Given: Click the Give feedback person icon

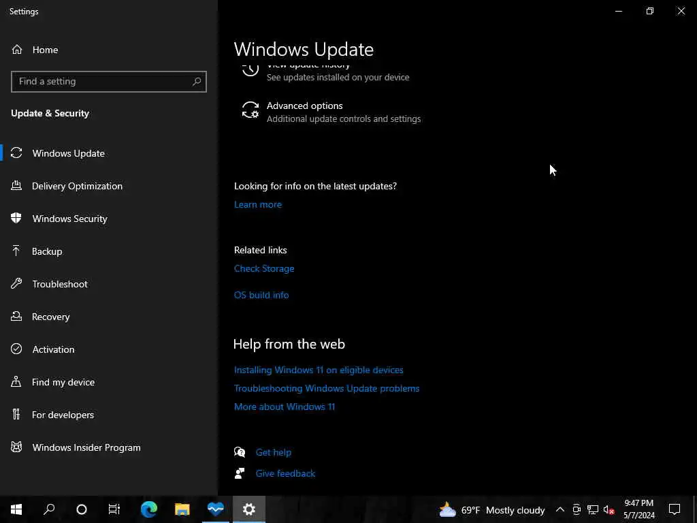Looking at the screenshot, I should pos(240,474).
